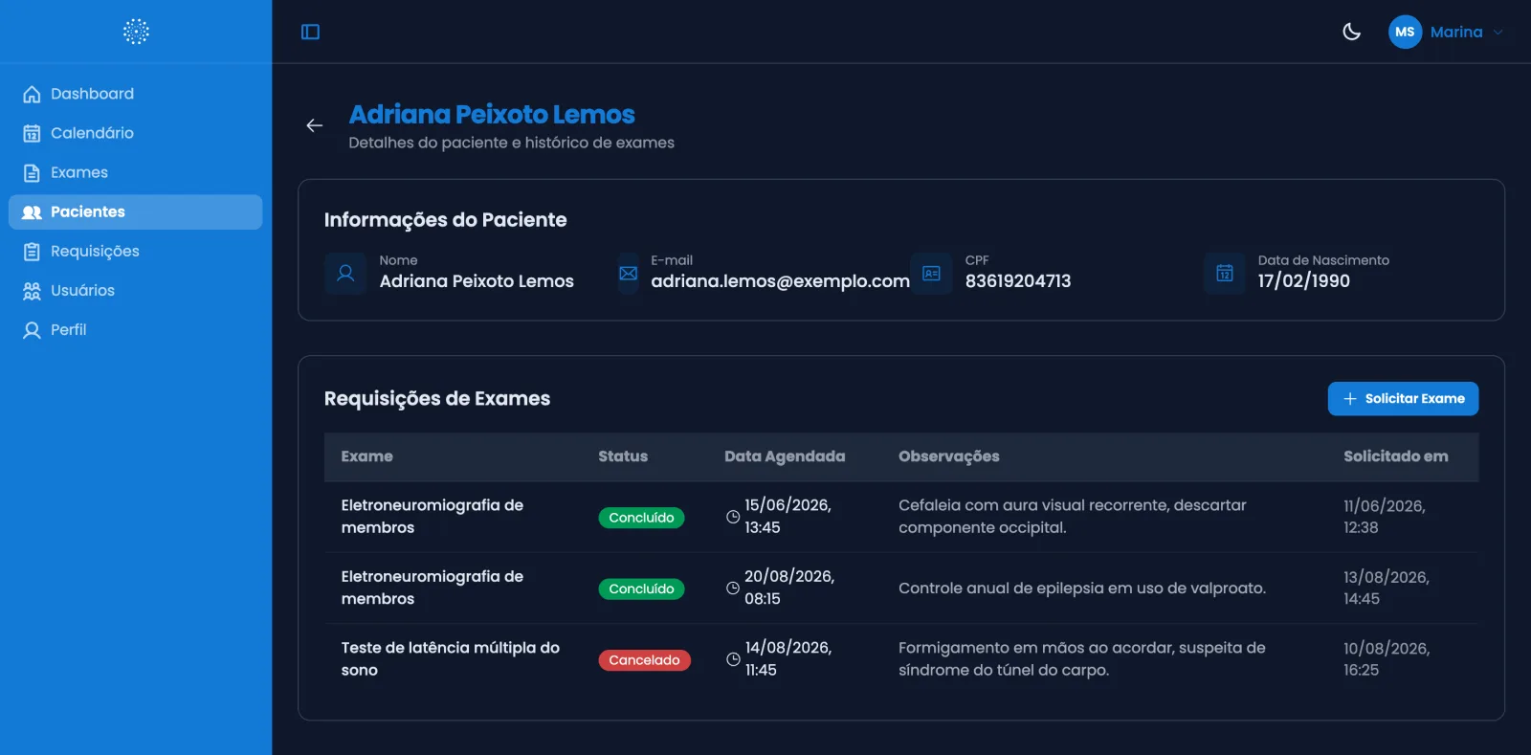Click the CPF value 83619204713

pos(1018,281)
